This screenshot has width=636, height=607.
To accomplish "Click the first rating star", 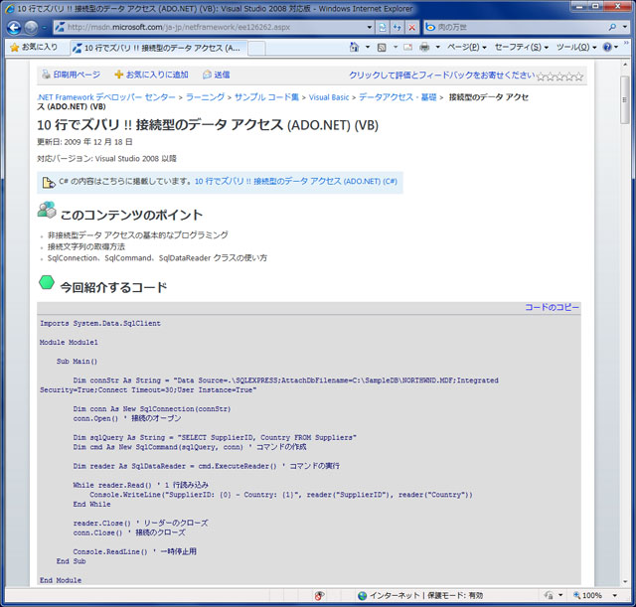I will tap(541, 76).
